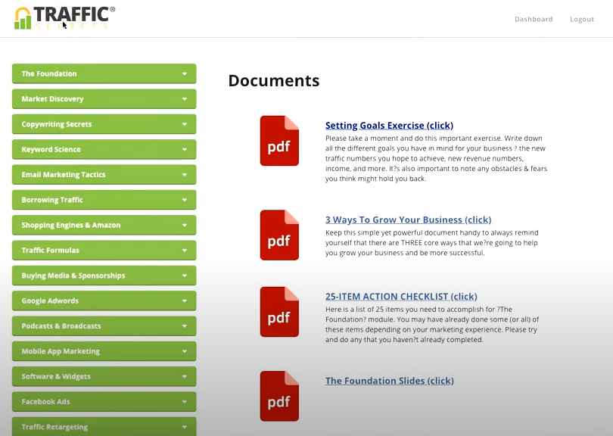613x436 pixels.
Task: Select Keyword Science module label
Action: (x=51, y=149)
